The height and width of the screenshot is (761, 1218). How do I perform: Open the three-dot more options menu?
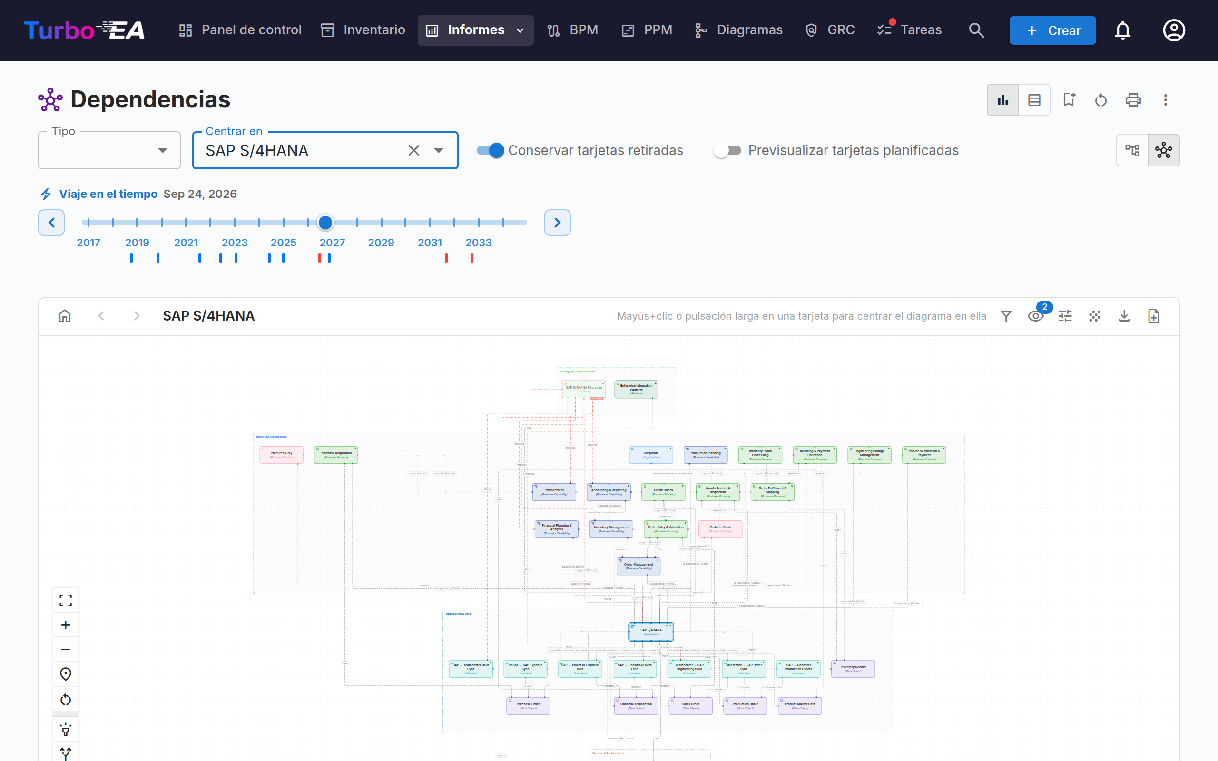tap(1165, 100)
